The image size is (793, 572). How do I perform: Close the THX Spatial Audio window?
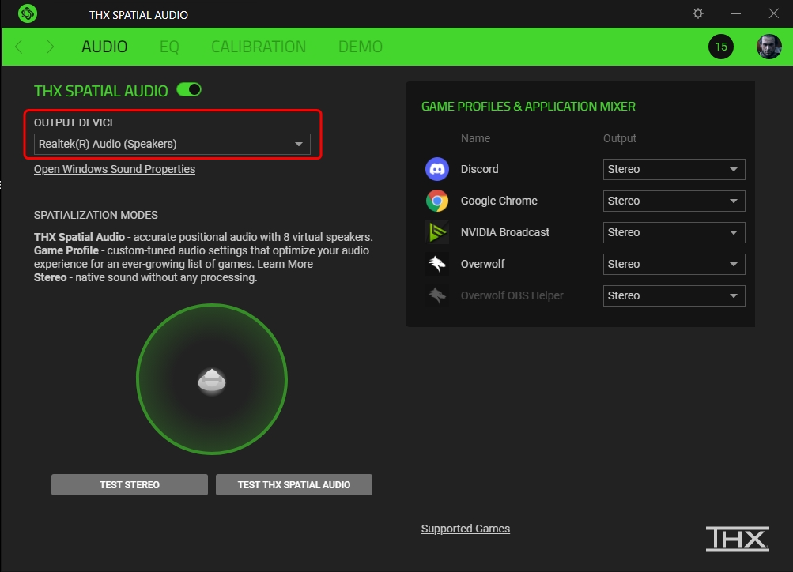pyautogui.click(x=774, y=13)
